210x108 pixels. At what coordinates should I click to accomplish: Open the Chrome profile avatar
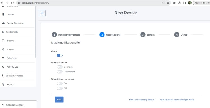(x=190, y=3)
